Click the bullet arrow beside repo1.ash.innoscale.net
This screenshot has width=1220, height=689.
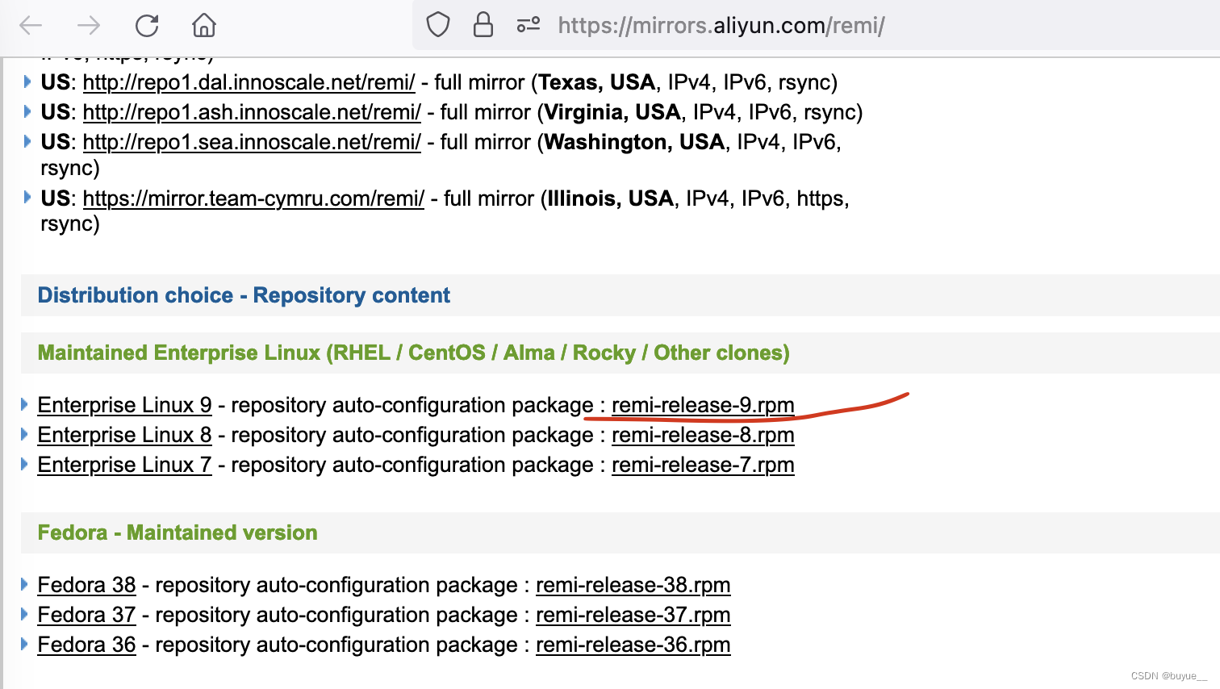27,111
